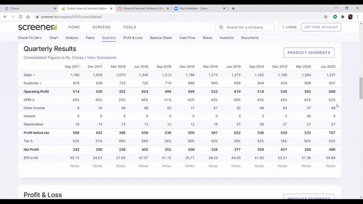Open Notes for Jun 2018
The height and width of the screenshot is (204, 363).
click(x=143, y=166)
